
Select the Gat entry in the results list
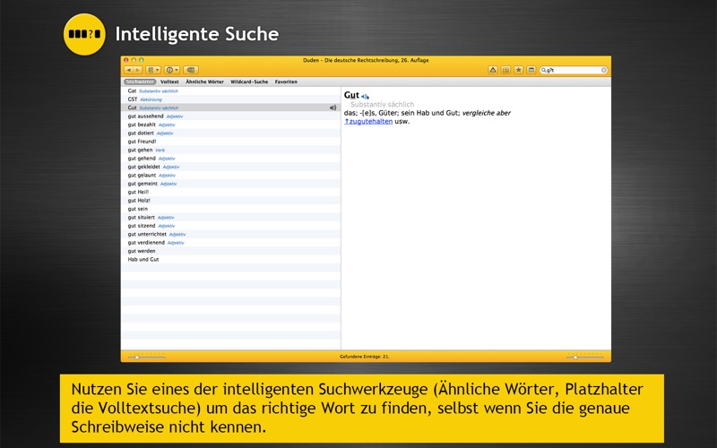coord(231,91)
